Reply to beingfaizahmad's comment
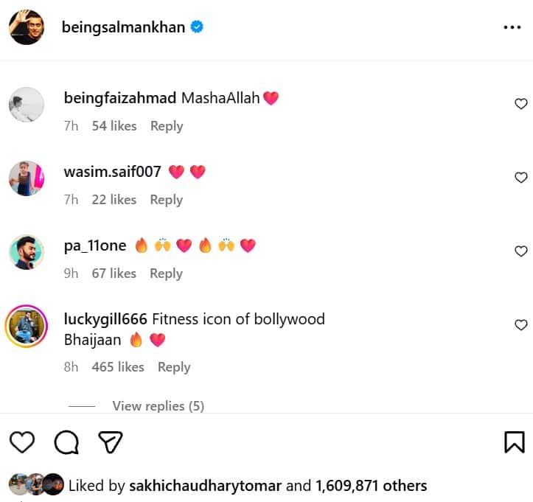533x502 pixels. (167, 126)
